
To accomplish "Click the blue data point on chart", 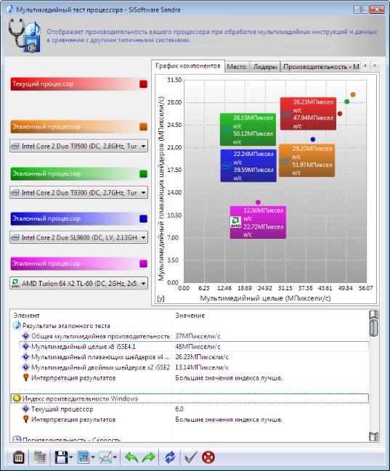I will (x=313, y=139).
